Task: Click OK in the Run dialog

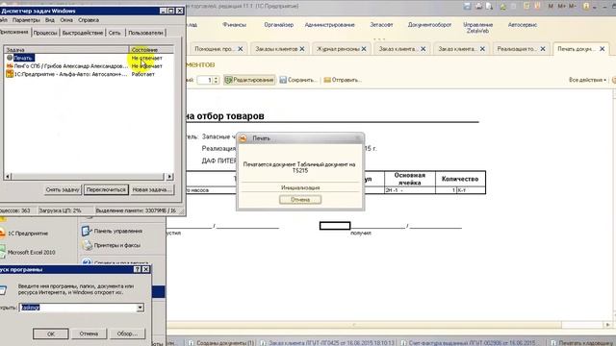Action: pos(51,334)
